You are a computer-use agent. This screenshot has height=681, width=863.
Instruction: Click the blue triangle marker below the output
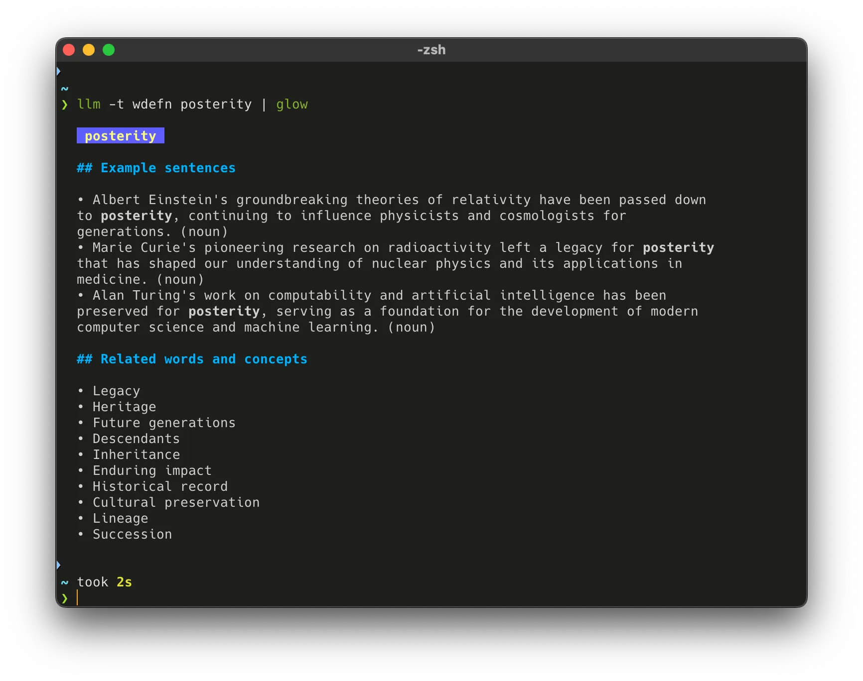coord(58,565)
